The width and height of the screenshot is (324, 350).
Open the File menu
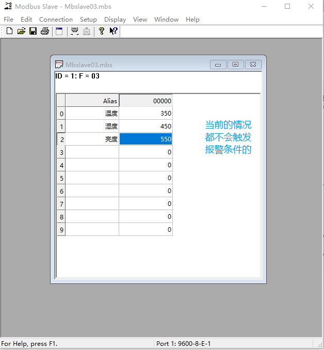8,20
